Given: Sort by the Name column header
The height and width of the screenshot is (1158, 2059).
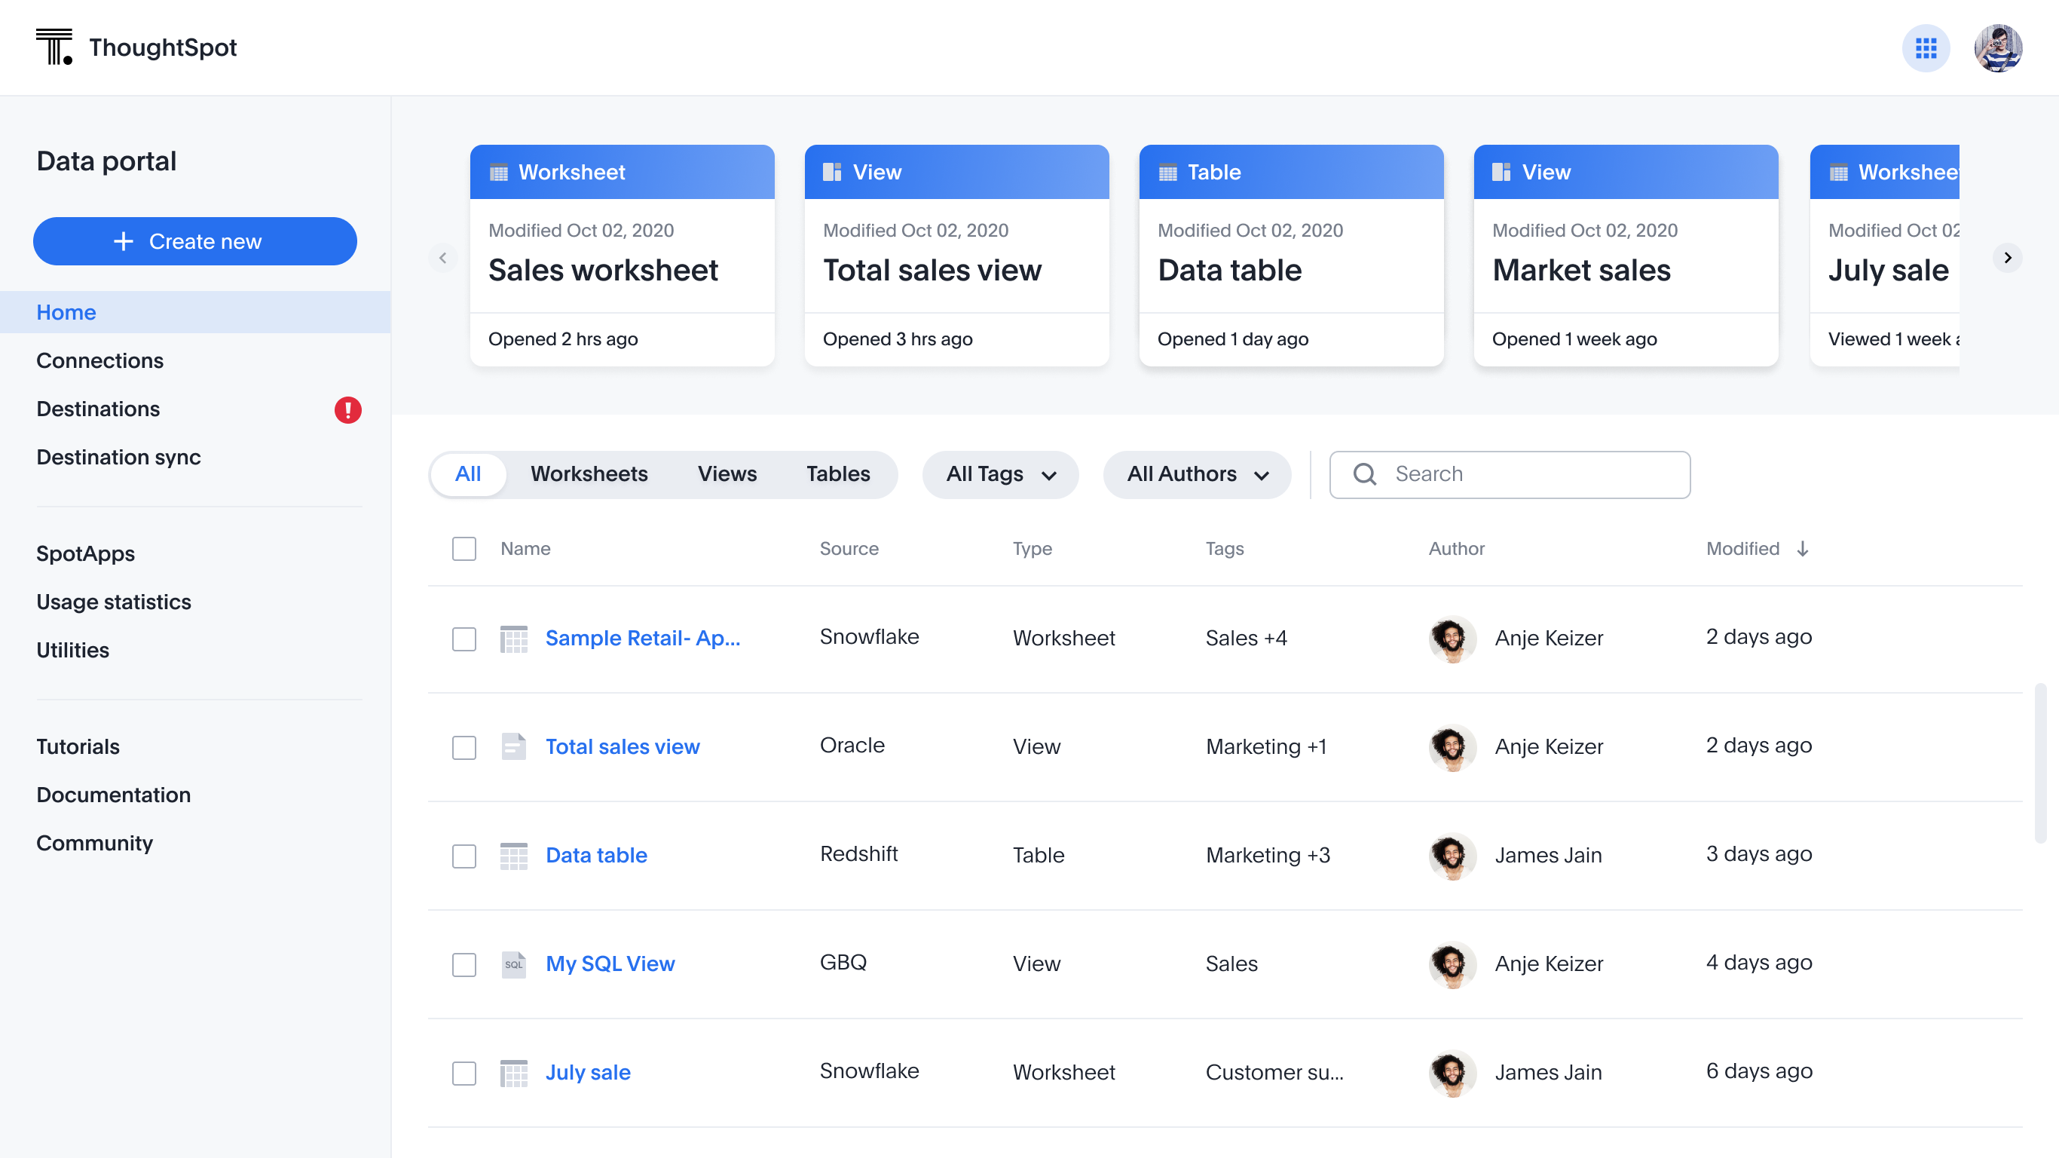Looking at the screenshot, I should tap(525, 549).
